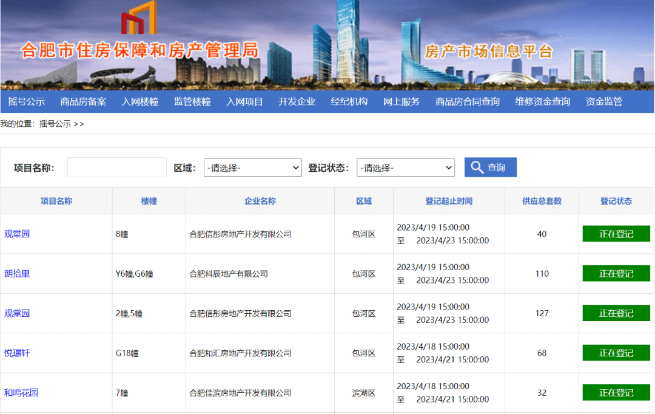Open the 朗拾里 project link

[x=17, y=274]
